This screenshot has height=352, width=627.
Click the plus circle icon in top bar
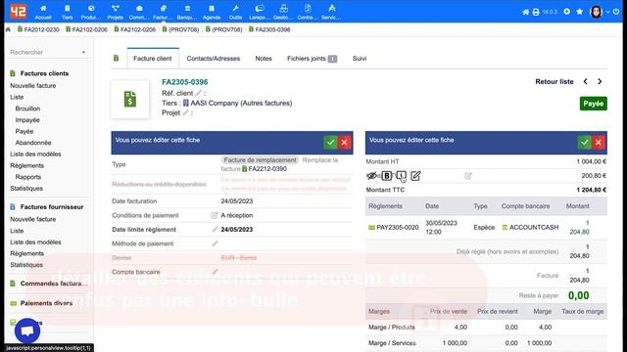point(567,12)
